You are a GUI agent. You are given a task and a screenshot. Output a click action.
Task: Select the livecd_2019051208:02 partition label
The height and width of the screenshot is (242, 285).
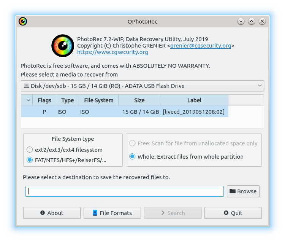coord(194,111)
